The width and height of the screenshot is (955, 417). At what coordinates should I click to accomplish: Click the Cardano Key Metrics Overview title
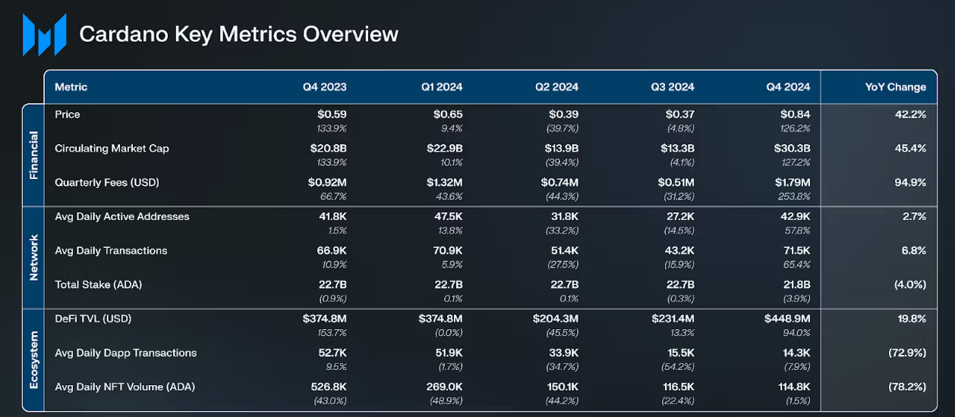click(x=238, y=34)
